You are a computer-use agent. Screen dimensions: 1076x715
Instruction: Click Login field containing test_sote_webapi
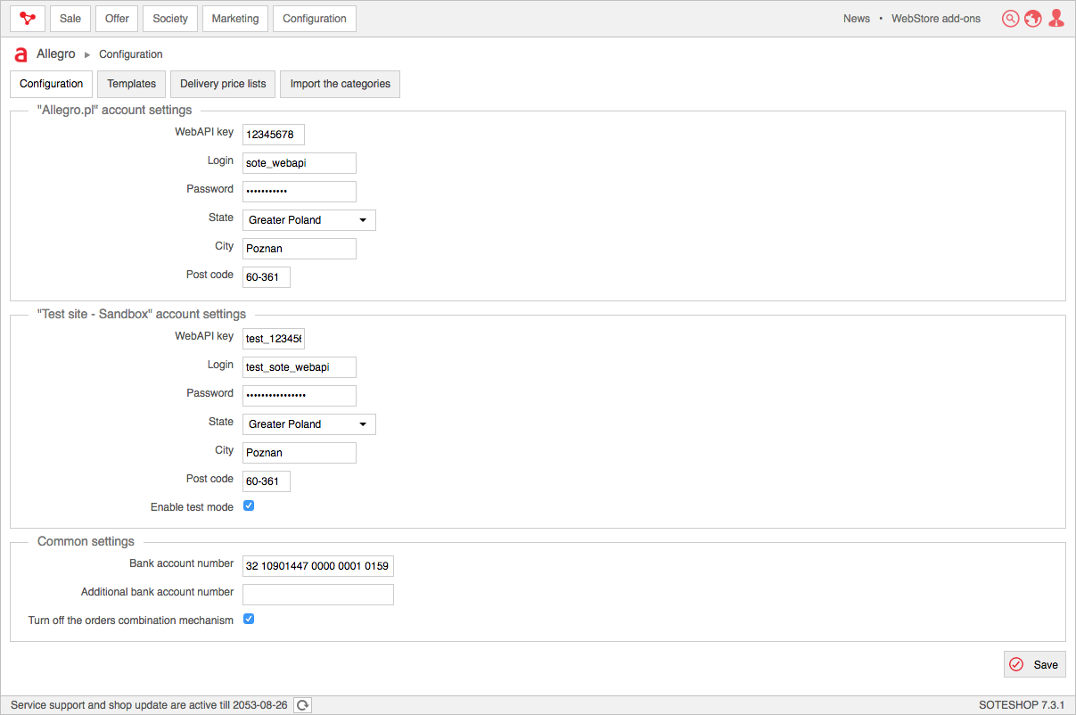tap(300, 367)
